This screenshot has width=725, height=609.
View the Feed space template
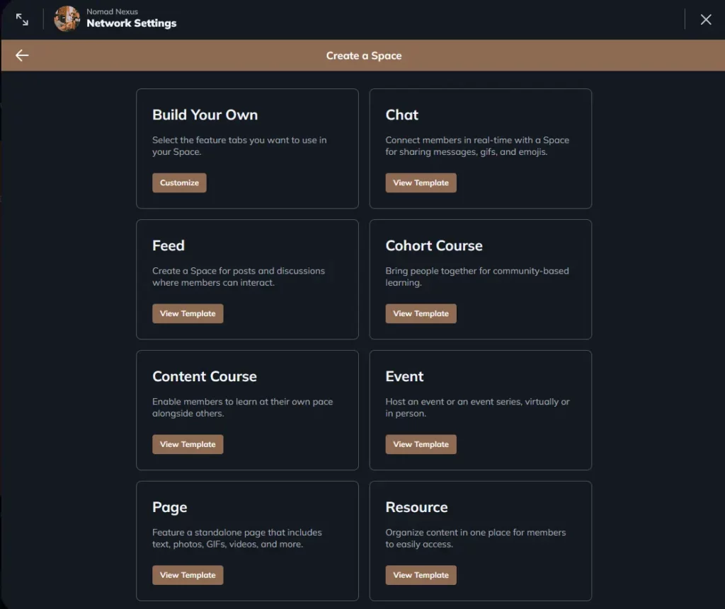coord(188,313)
